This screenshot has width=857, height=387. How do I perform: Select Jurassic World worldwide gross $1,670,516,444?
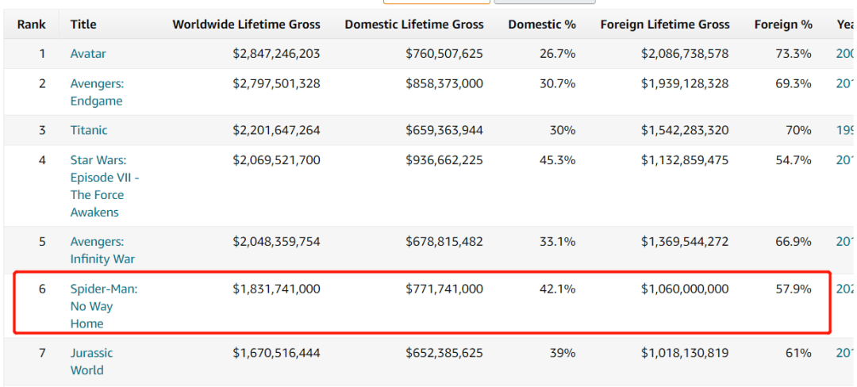[x=277, y=353]
